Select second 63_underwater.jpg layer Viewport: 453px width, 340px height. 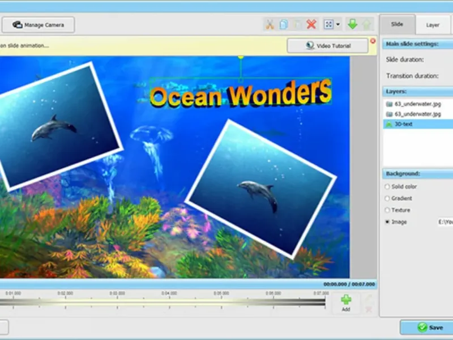pyautogui.click(x=418, y=114)
